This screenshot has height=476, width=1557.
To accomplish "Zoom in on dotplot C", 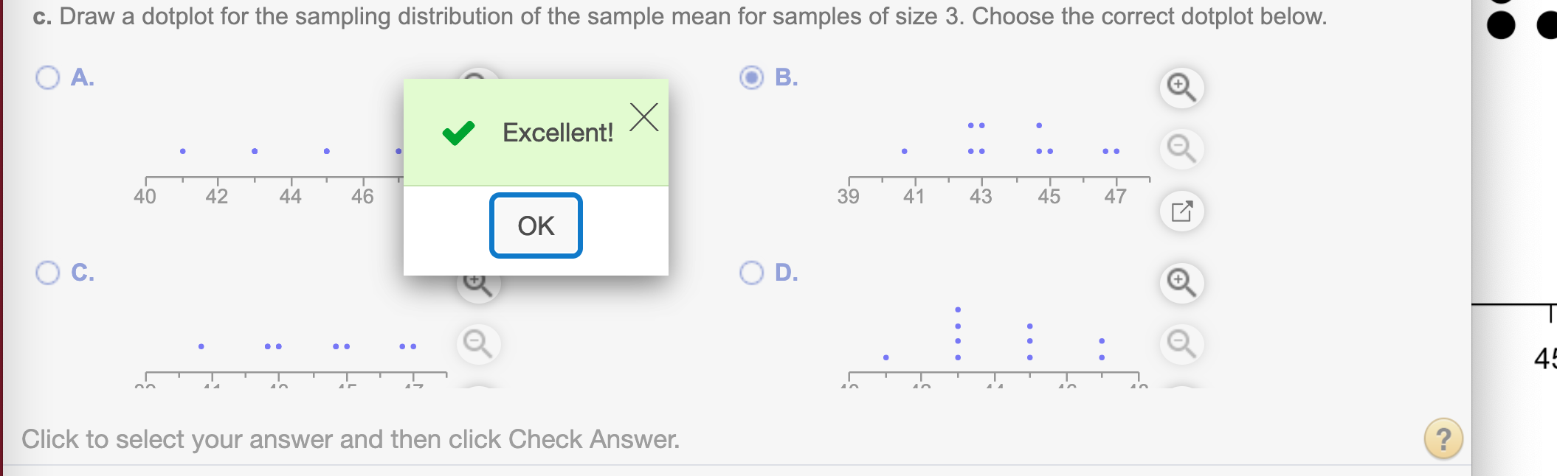I will point(477,285).
